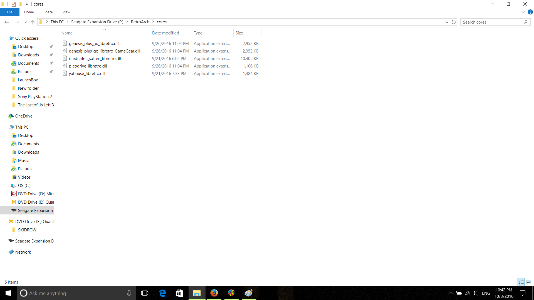Sort files by Size column
The height and width of the screenshot is (300, 534).
248,33
